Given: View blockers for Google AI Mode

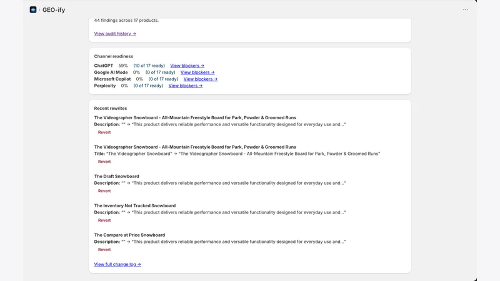Looking at the screenshot, I should point(197,72).
